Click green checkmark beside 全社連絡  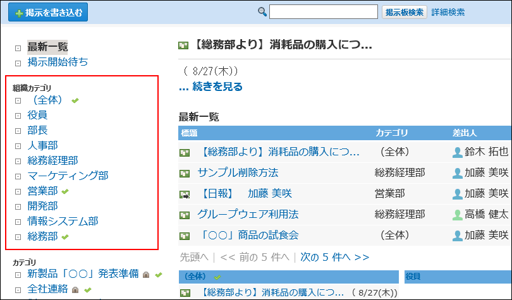point(87,290)
